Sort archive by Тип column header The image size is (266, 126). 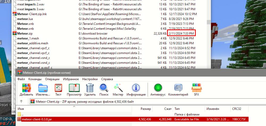click(189, 109)
